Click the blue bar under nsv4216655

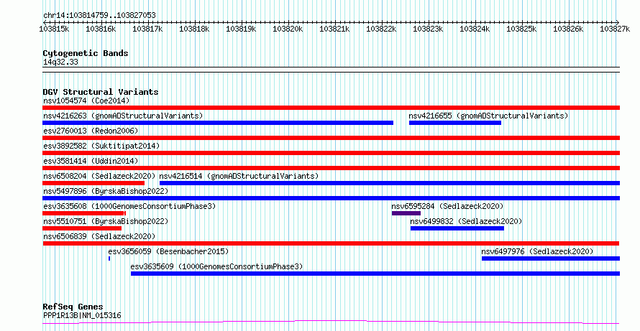click(x=455, y=123)
